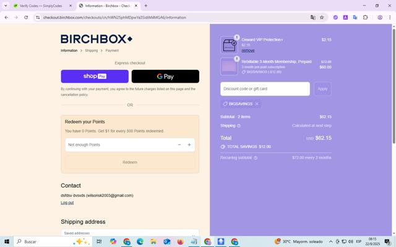Open the volume control tray icon
Screen dimensions: 396x247
(351, 241)
